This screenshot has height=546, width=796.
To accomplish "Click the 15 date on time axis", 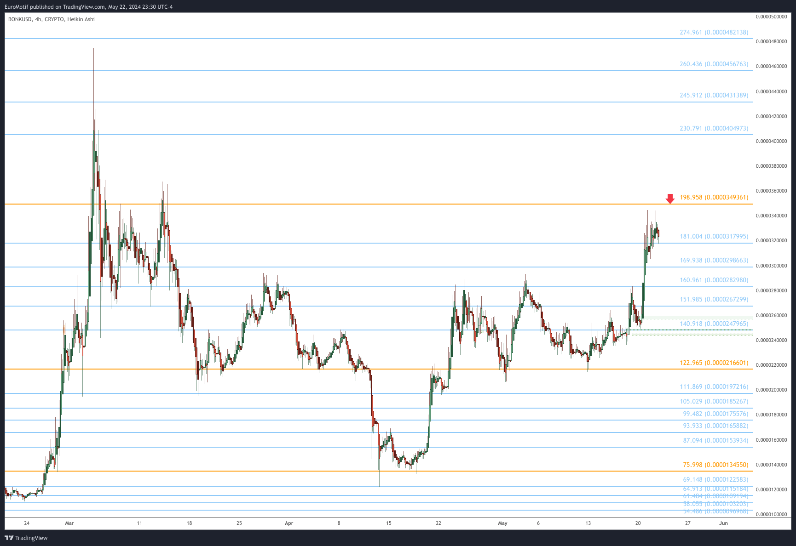I will 389,523.
